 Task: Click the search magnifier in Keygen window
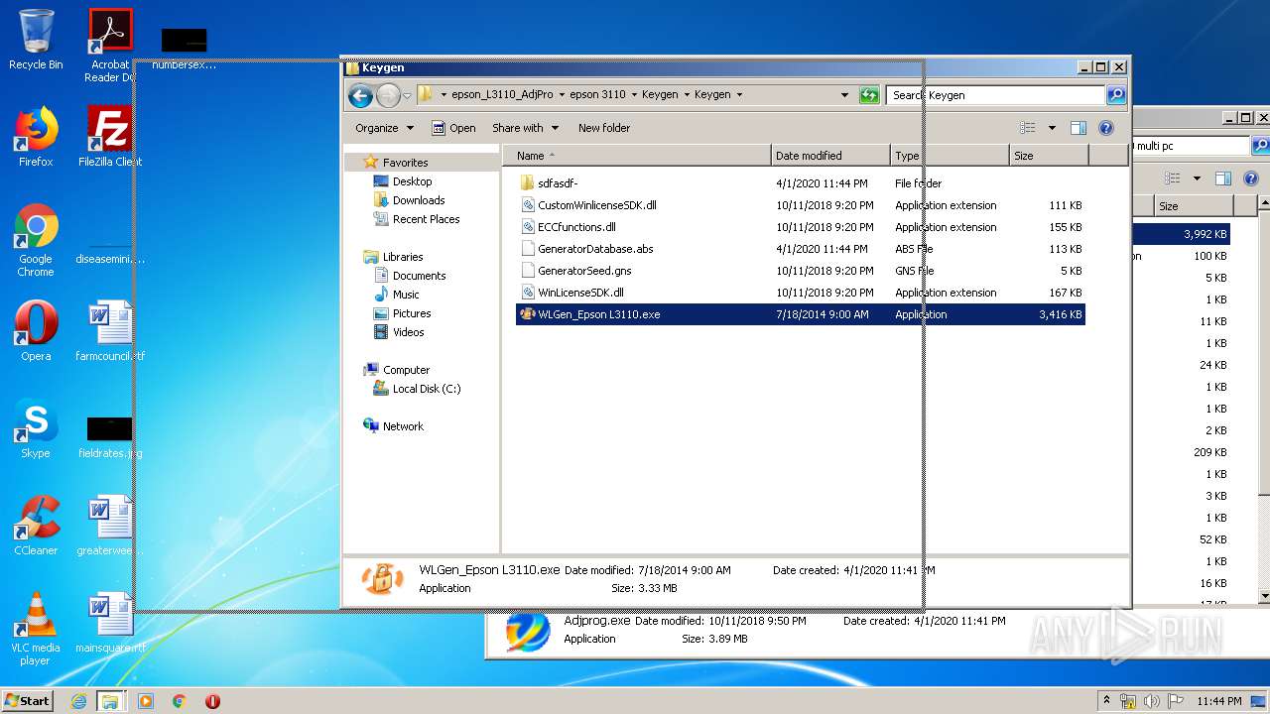(x=1116, y=95)
